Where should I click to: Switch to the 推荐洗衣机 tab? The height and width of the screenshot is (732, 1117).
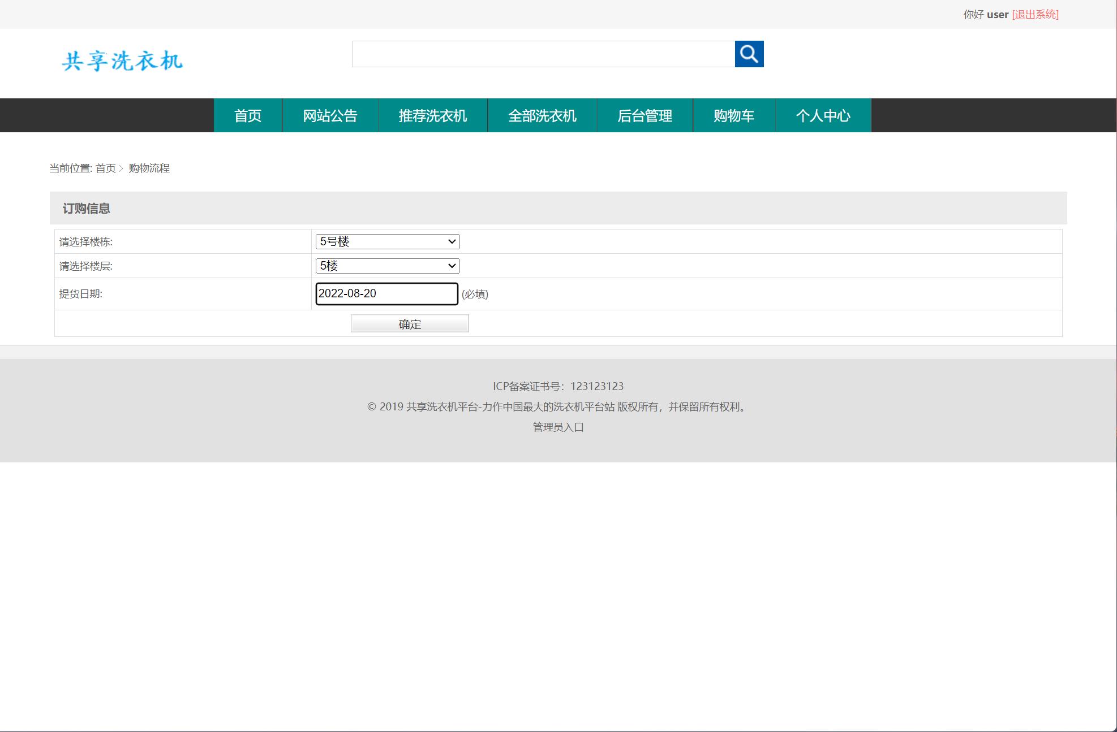(432, 115)
